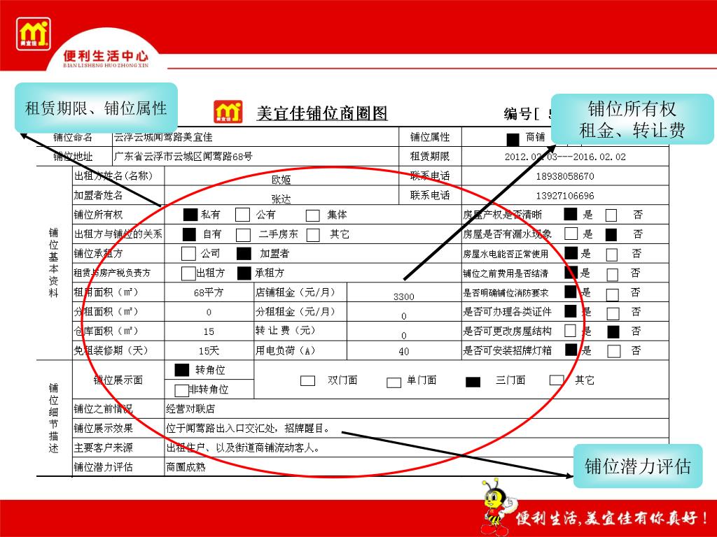
Task: Tick the 集体 ownership checkbox
Action: tap(313, 215)
